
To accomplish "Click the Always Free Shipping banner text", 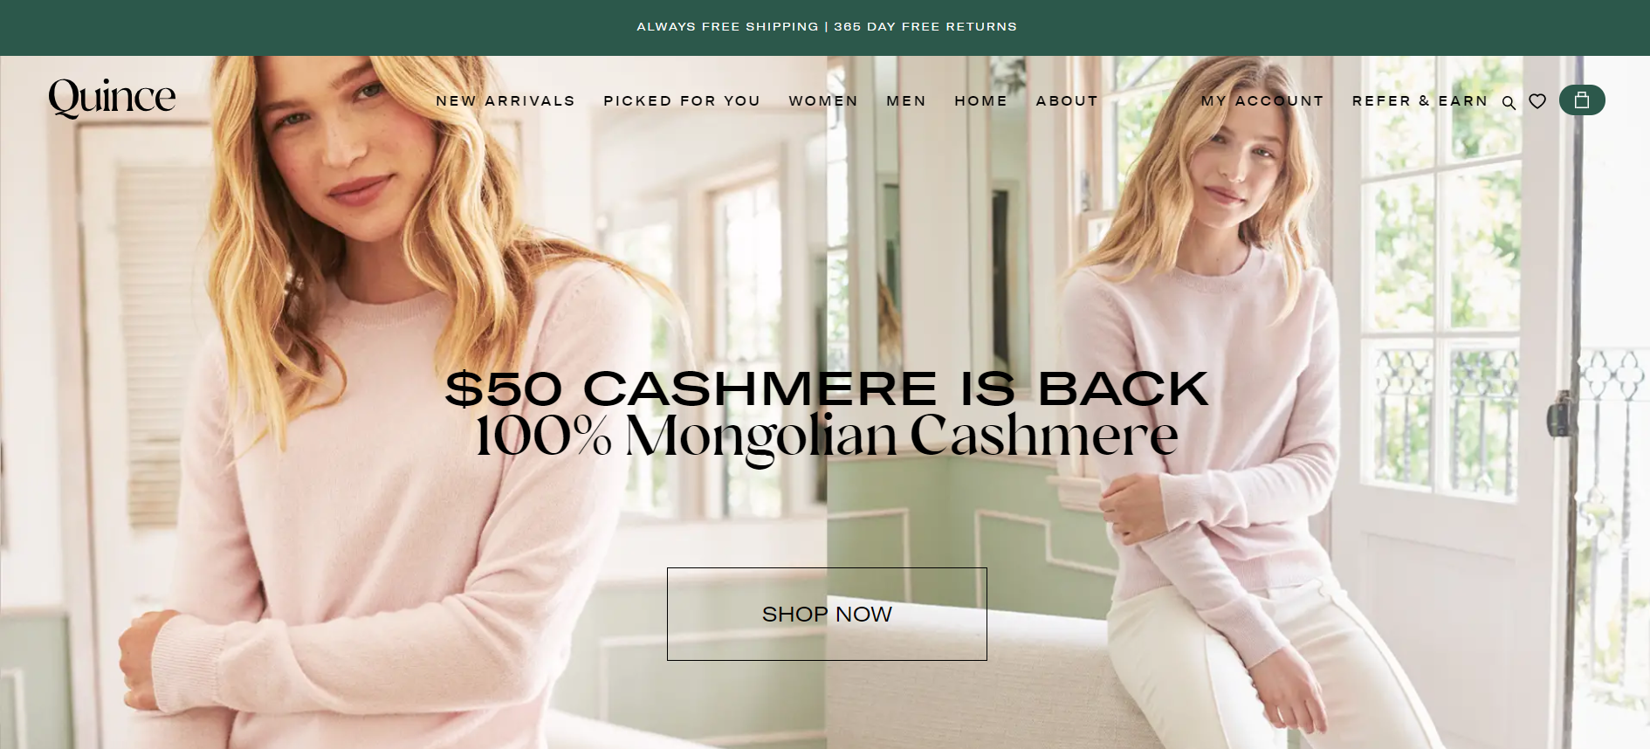I will tap(727, 27).
